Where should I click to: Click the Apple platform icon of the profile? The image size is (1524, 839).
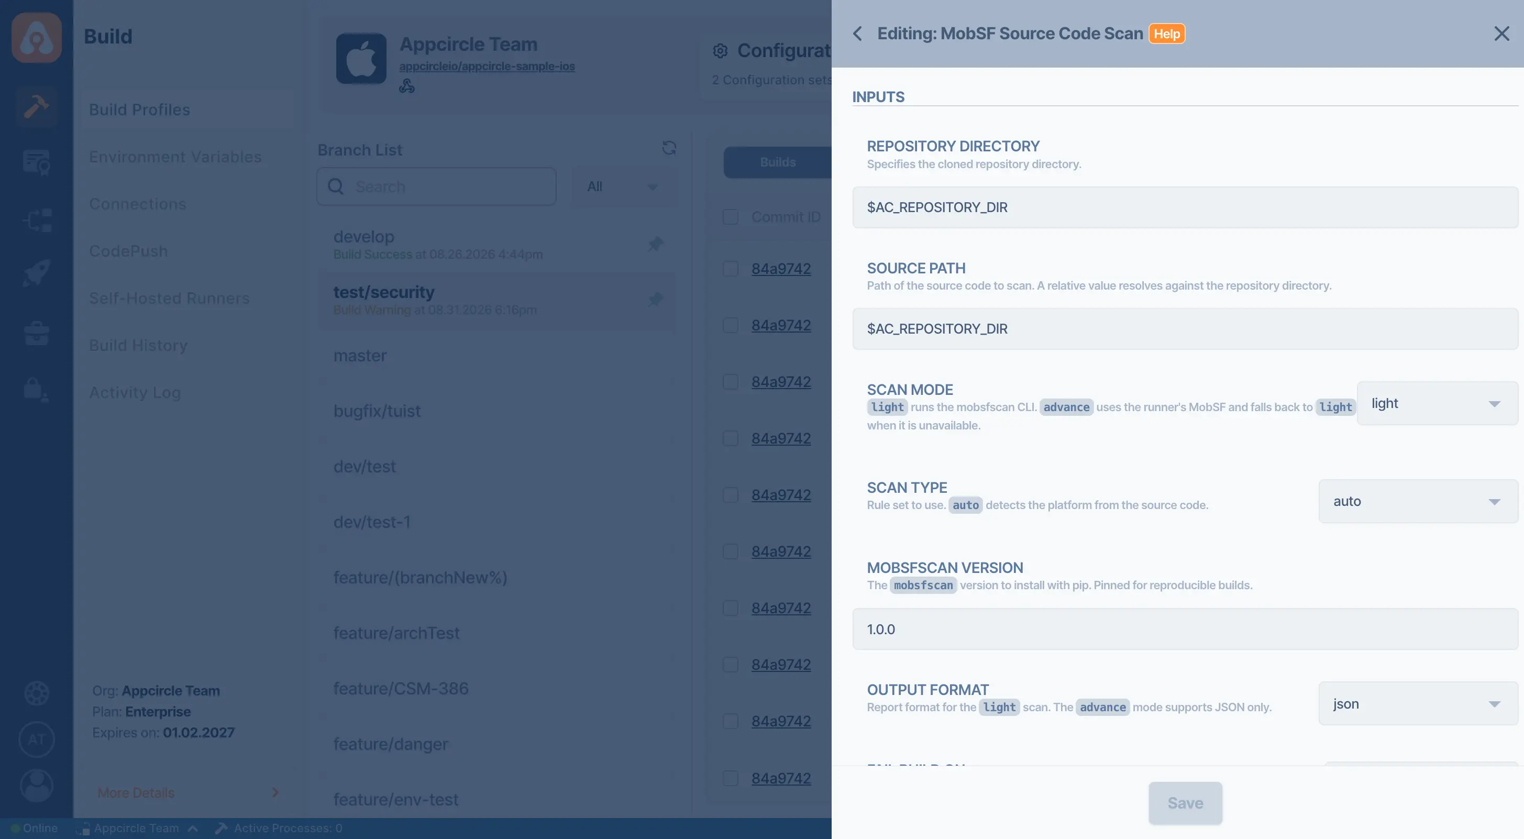coord(361,59)
